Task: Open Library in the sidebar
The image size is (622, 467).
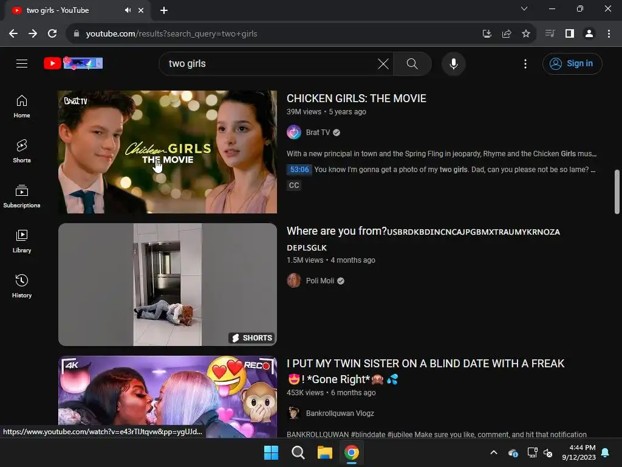Action: tap(22, 241)
